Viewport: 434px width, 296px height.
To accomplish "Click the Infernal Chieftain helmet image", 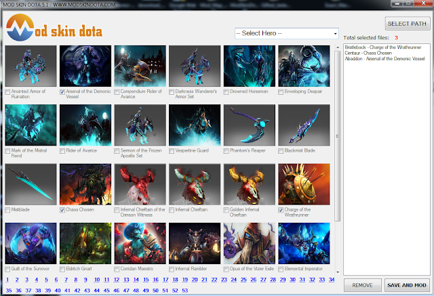I will [195, 184].
